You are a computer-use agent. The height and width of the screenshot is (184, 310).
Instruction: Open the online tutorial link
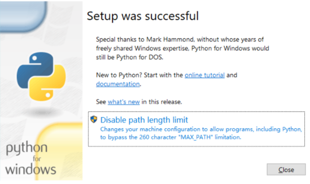point(204,75)
